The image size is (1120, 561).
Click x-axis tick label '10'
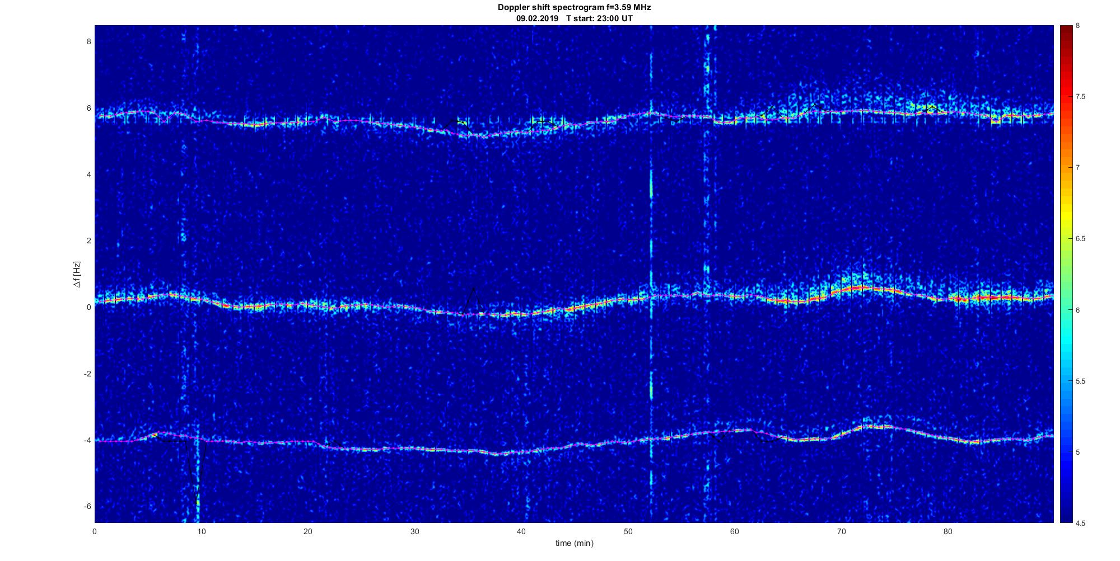pos(202,531)
